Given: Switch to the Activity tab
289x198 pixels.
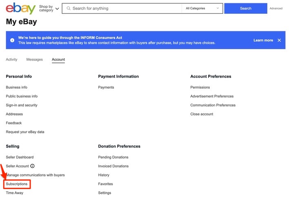Looking at the screenshot, I should point(11,59).
